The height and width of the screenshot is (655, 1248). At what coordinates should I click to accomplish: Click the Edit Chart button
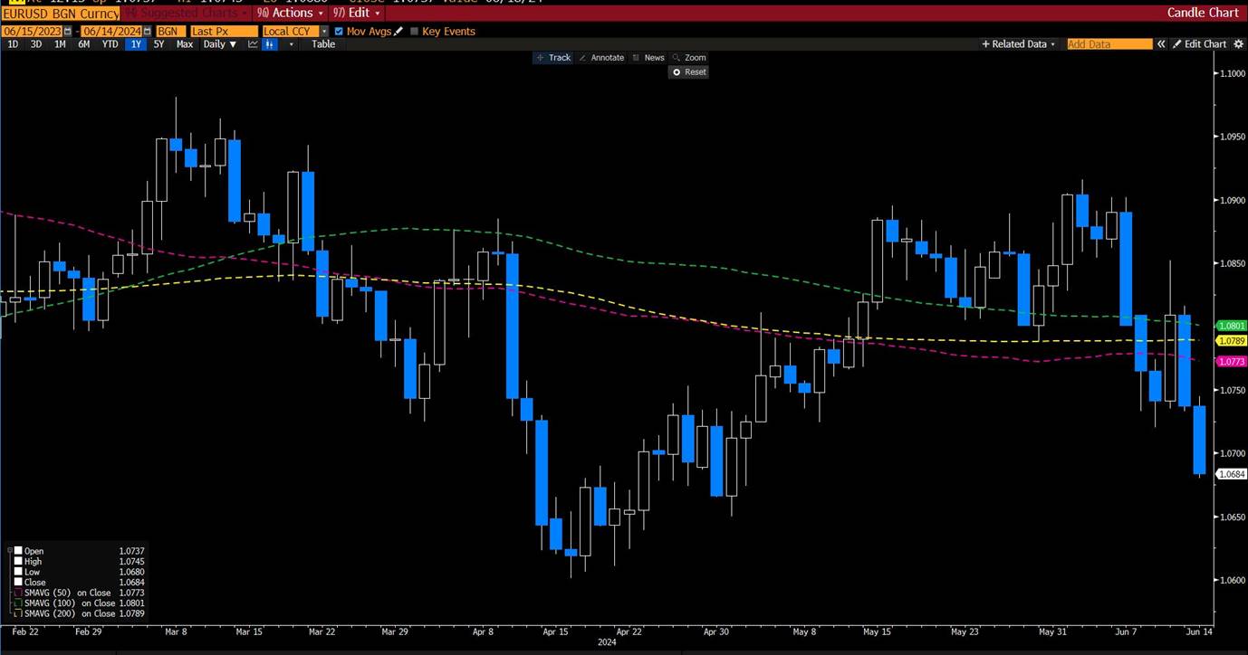[x=1199, y=43]
